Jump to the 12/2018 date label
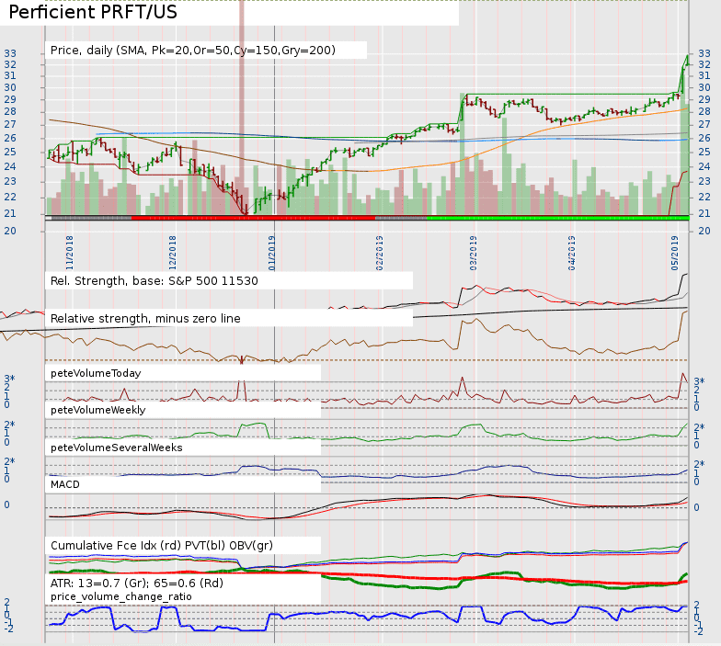Viewport: 721px width, 646px height. click(173, 252)
